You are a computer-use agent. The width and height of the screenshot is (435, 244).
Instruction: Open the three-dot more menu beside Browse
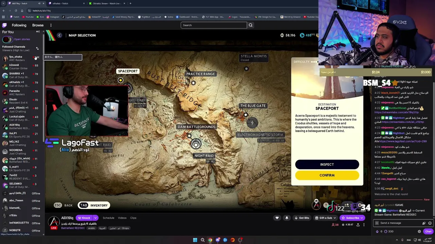tap(51, 25)
